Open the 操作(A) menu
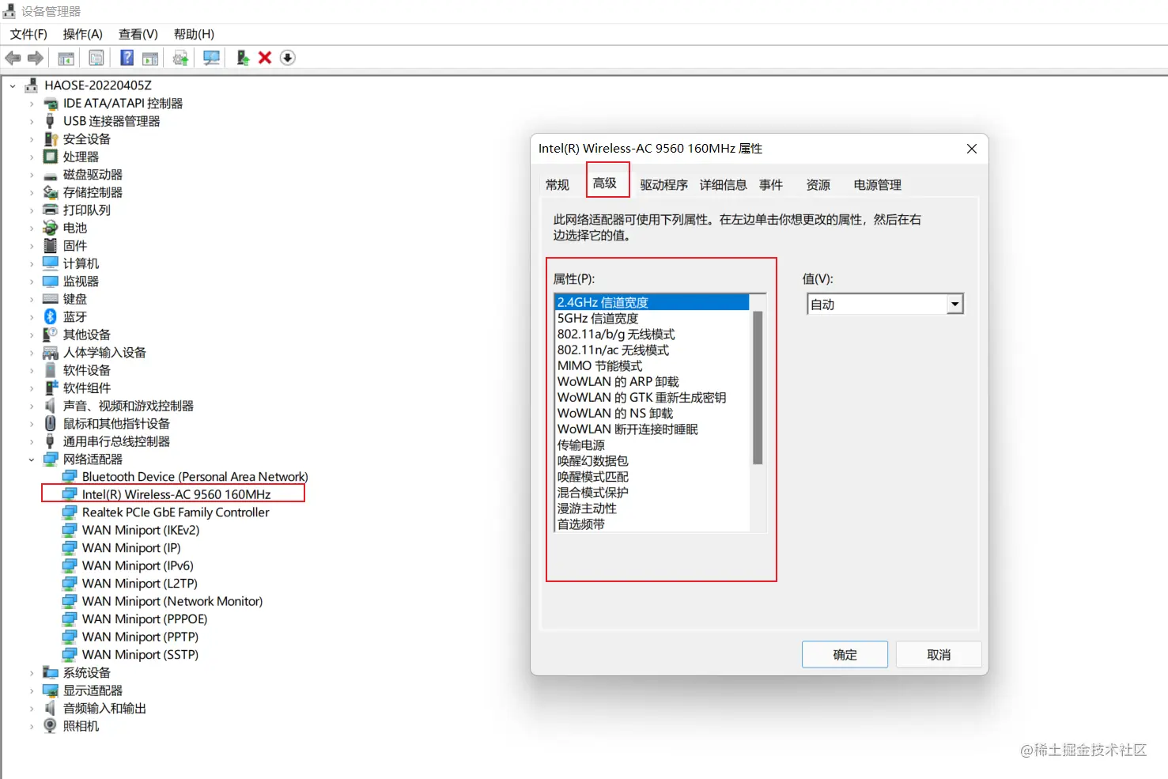 point(83,34)
